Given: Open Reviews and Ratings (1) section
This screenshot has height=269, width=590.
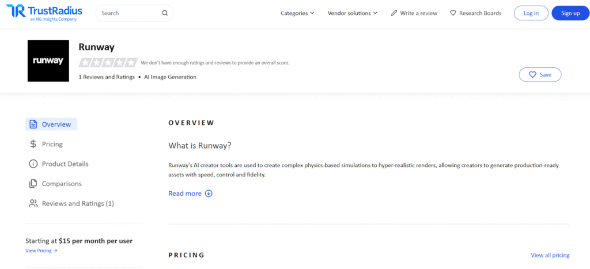Looking at the screenshot, I should [x=78, y=203].
